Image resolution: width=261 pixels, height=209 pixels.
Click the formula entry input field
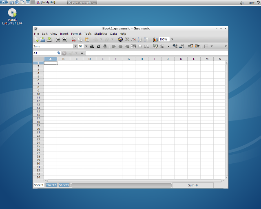pos(157,53)
